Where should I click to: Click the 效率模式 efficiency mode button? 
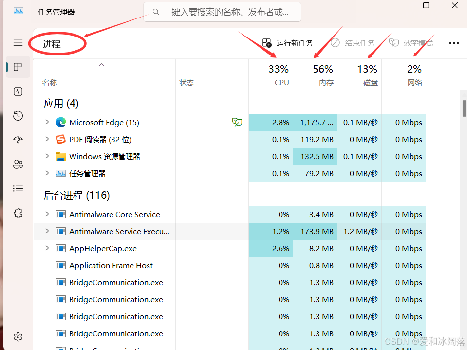pyautogui.click(x=411, y=43)
